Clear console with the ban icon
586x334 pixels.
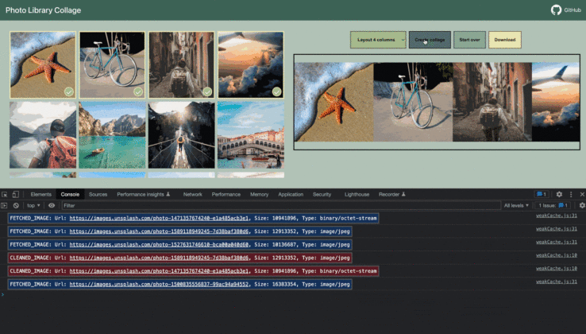coord(16,205)
